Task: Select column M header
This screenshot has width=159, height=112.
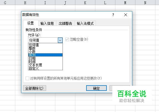Action: pyautogui.click(x=125, y=3)
